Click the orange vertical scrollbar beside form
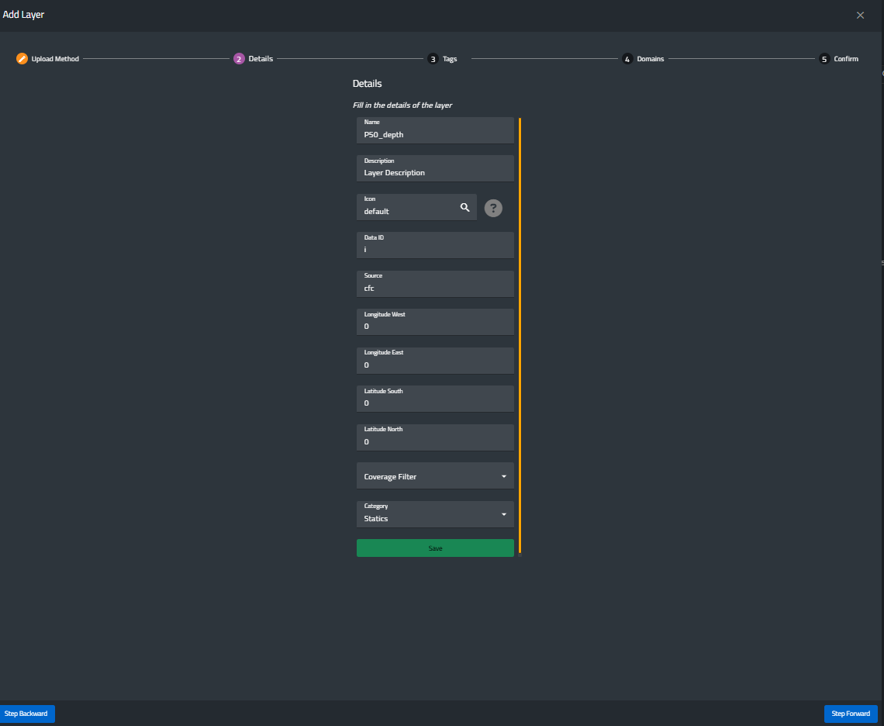This screenshot has width=884, height=726. point(520,335)
